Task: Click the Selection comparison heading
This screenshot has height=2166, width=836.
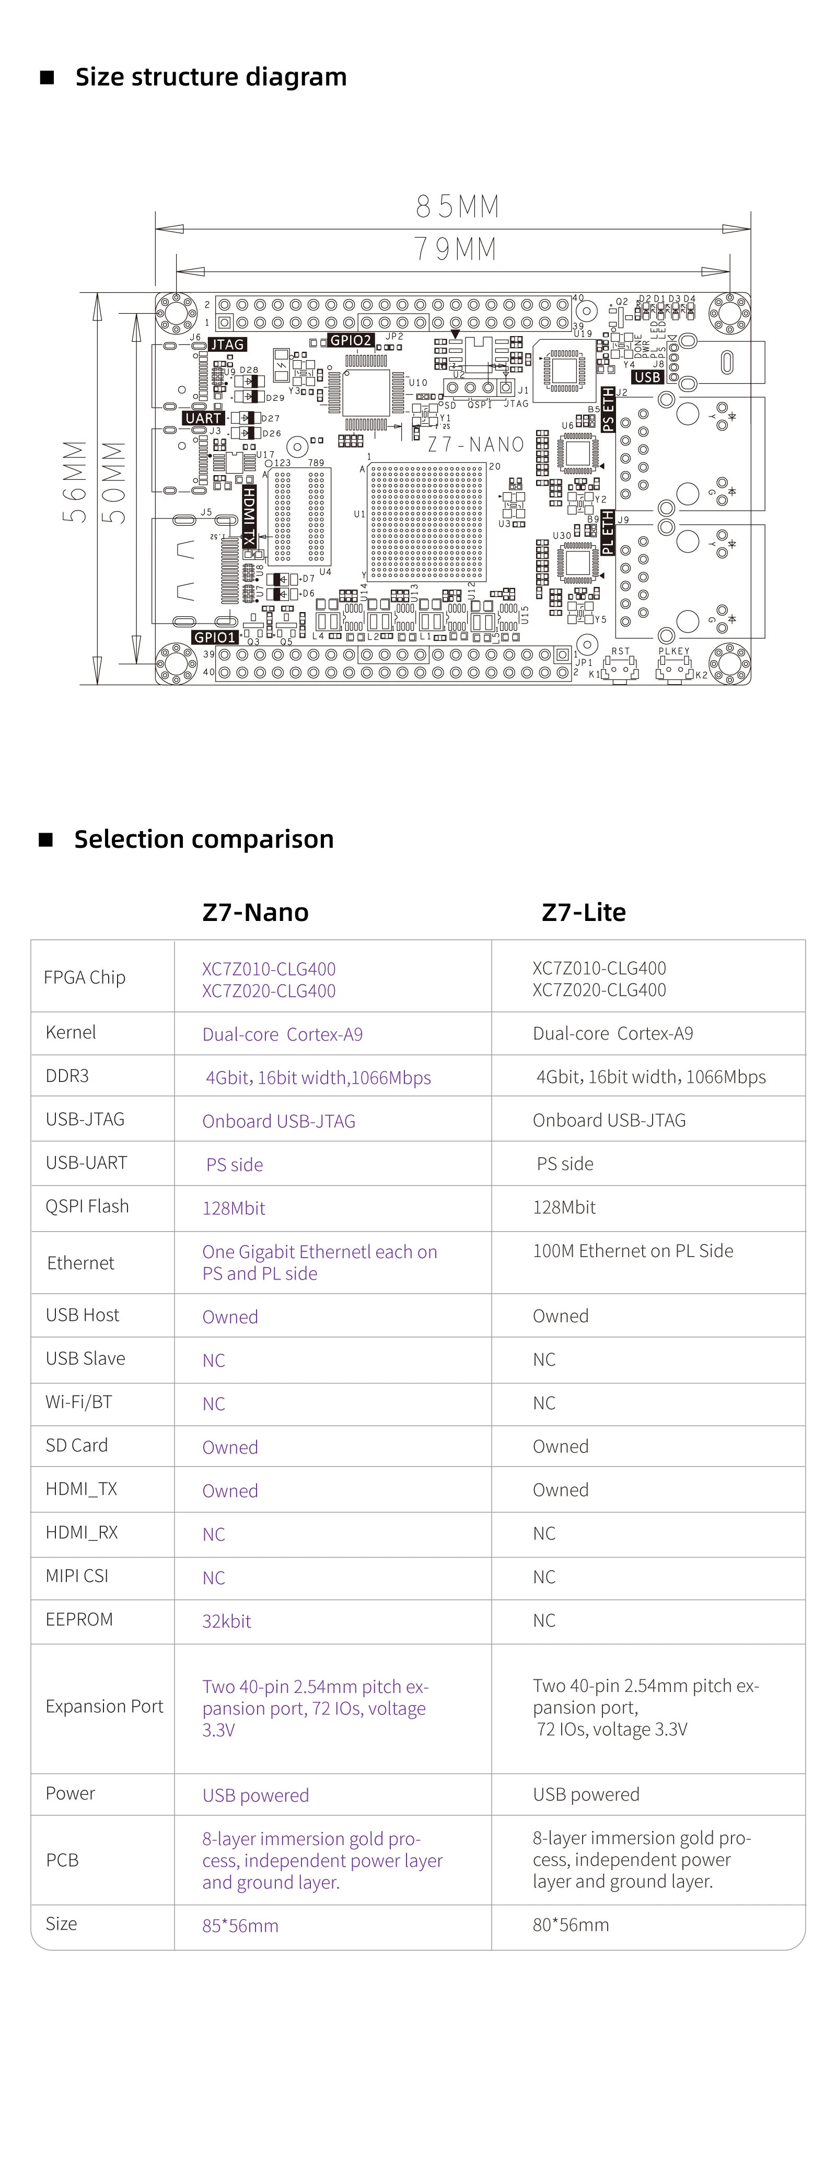Action: point(204,839)
